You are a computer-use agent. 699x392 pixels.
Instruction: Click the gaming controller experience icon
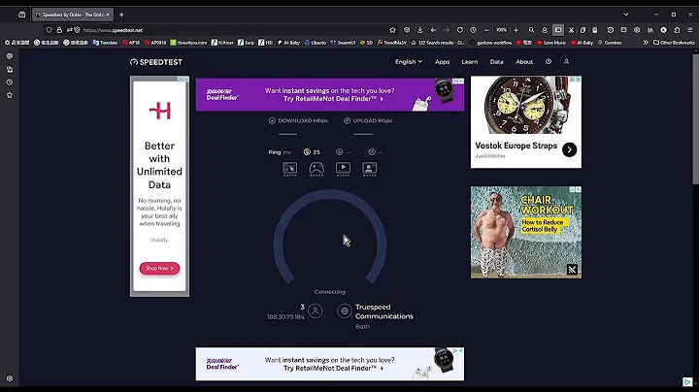[316, 169]
